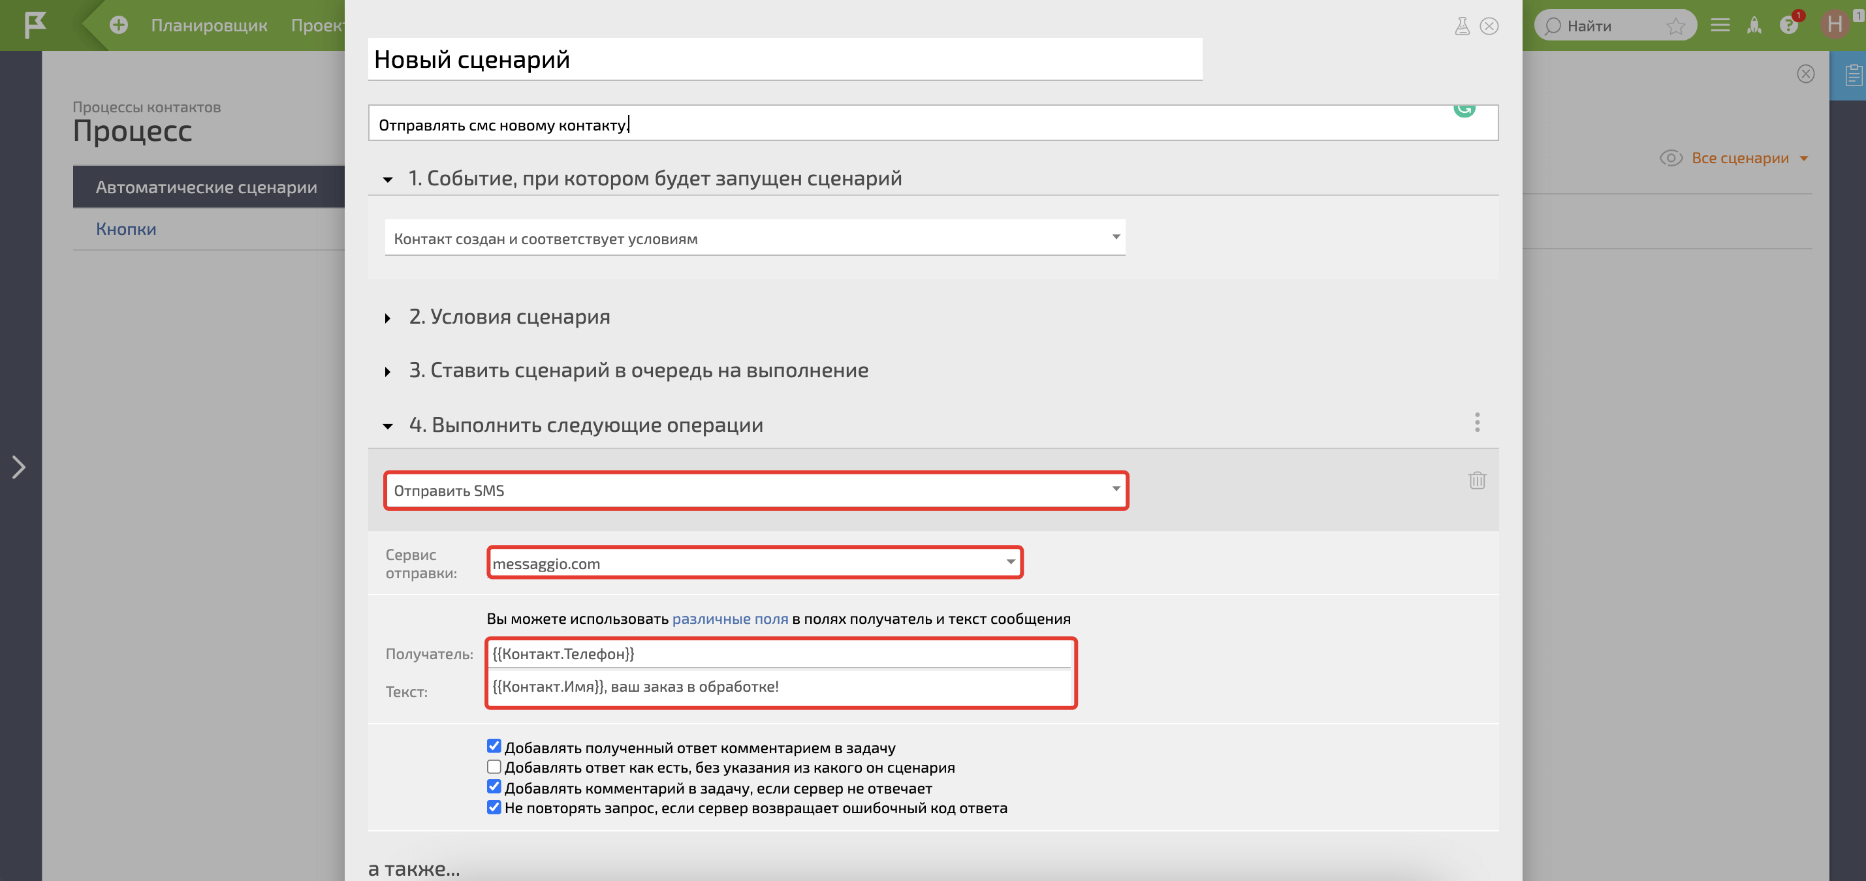The image size is (1866, 881).
Task: Click the Grammarly icon in description field
Action: coord(1464,110)
